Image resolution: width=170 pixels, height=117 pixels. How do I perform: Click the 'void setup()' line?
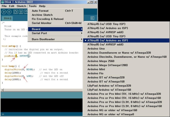coord(11,46)
